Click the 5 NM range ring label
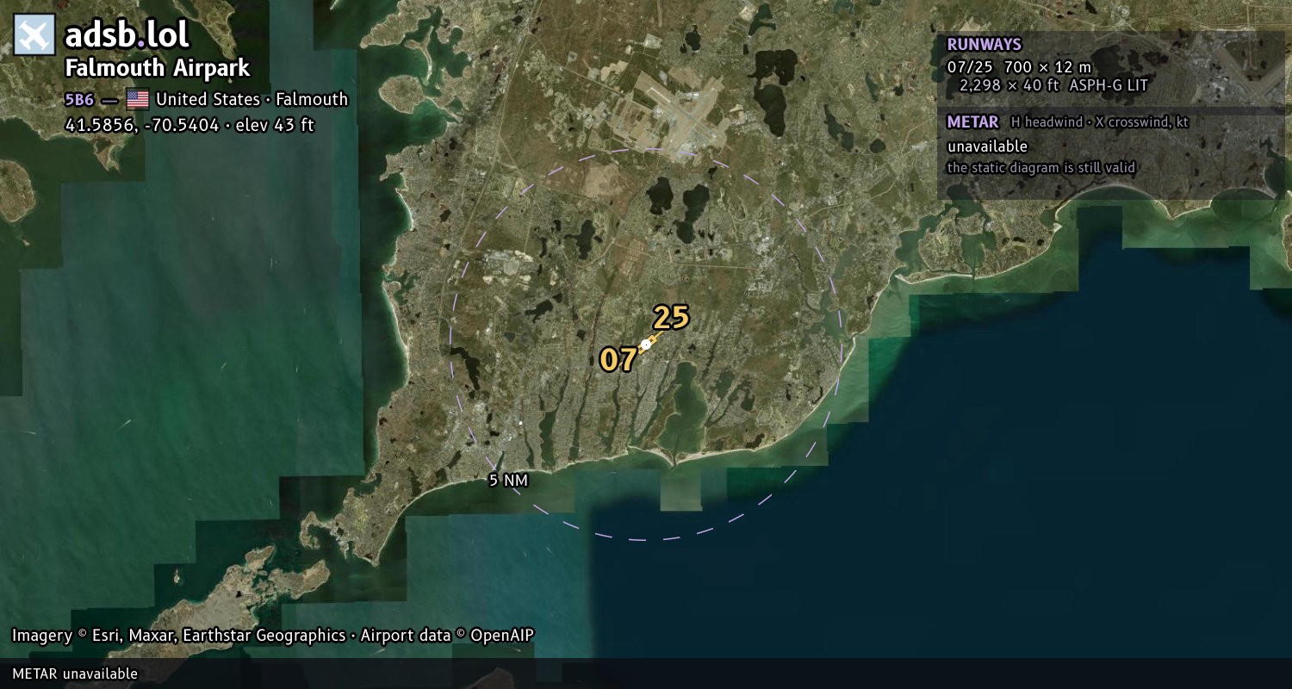 [508, 481]
